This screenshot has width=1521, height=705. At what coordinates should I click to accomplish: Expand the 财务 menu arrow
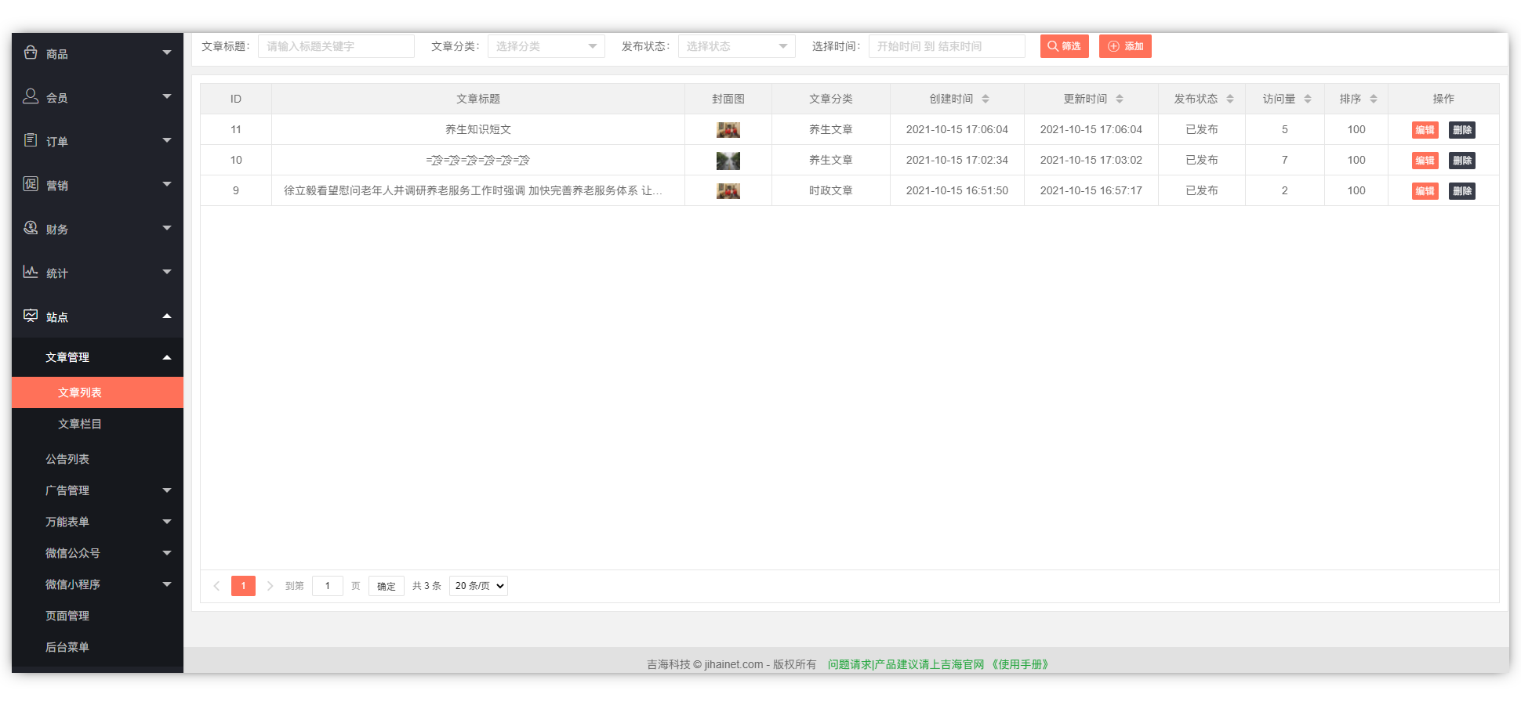pos(167,228)
